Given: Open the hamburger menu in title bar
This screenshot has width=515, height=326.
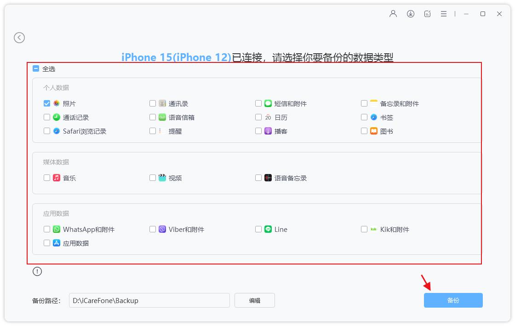Looking at the screenshot, I should click(x=443, y=14).
